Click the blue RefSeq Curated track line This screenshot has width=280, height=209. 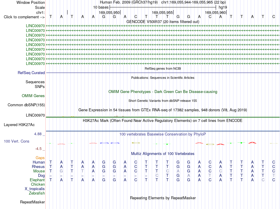click(x=163, y=73)
